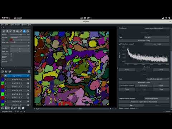Click the Start segmentation button
The height and width of the screenshot is (129, 172).
point(131,105)
